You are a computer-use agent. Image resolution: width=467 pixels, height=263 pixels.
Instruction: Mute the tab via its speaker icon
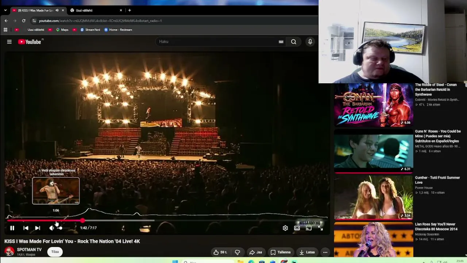click(x=57, y=10)
